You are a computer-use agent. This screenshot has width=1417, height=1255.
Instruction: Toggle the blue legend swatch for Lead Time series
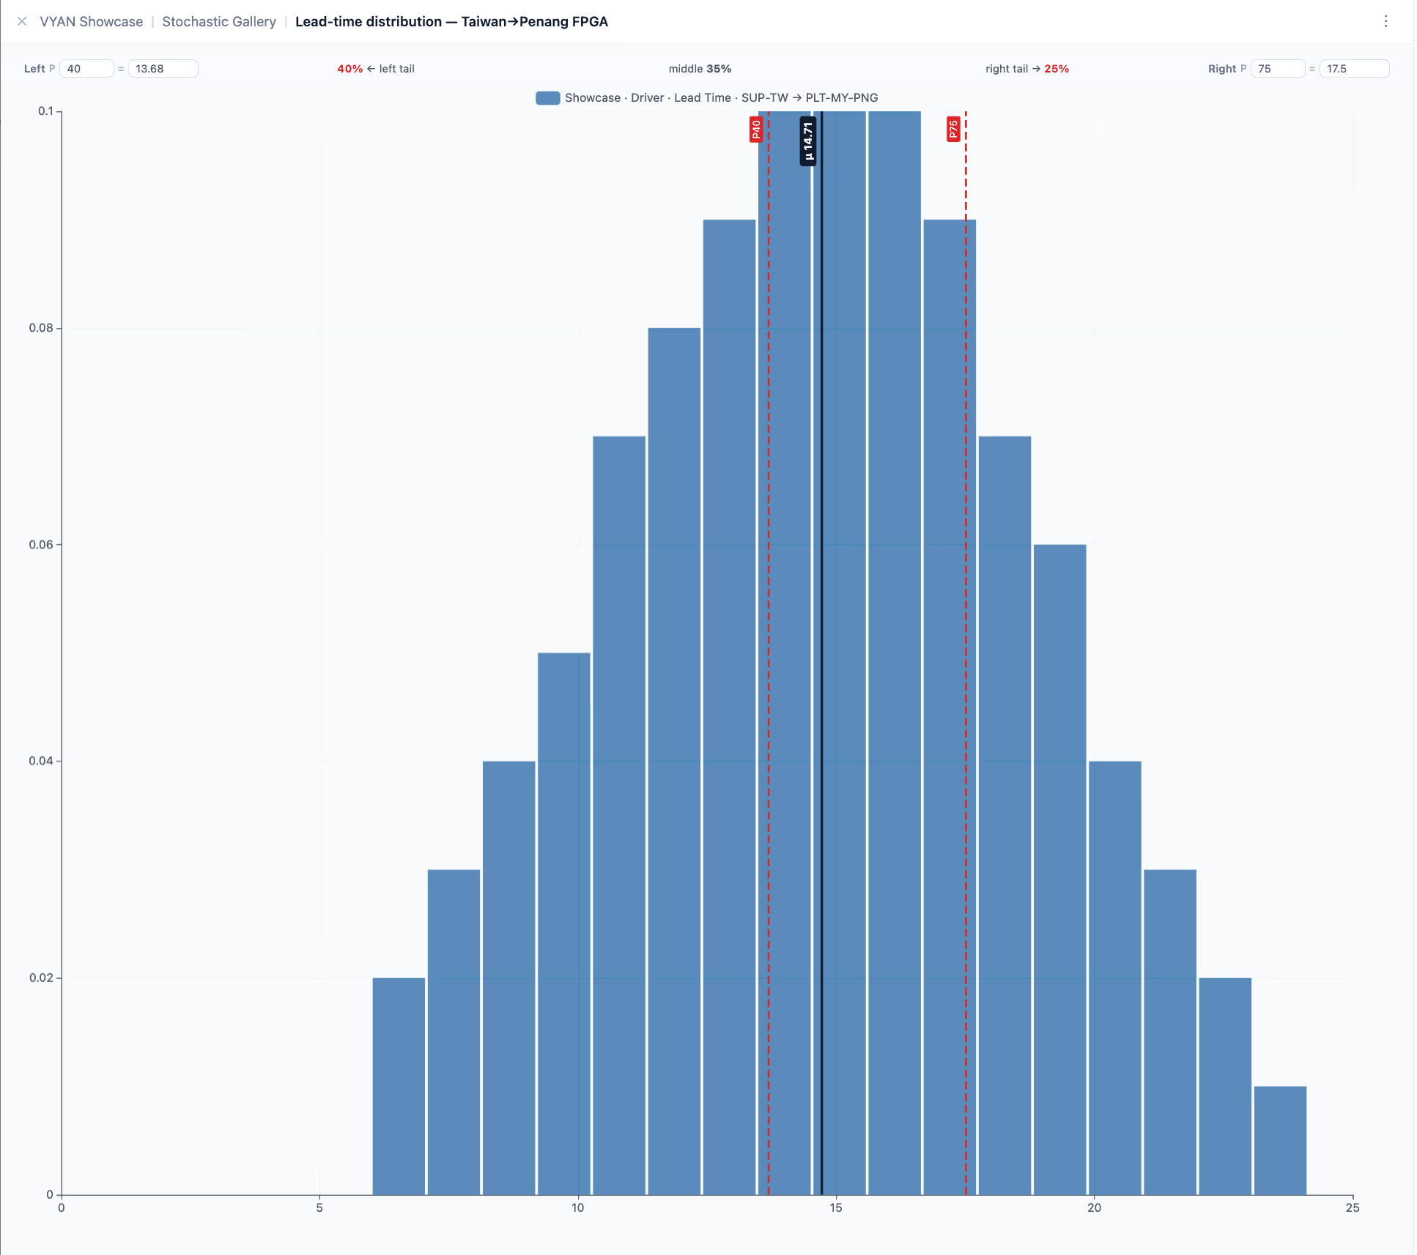(547, 98)
